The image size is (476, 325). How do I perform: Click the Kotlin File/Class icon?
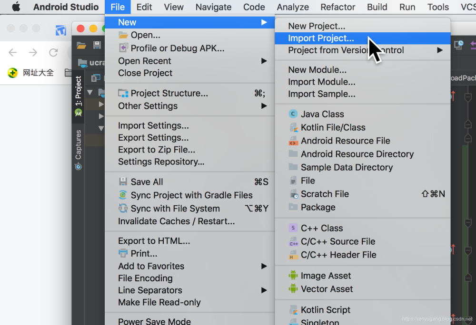(293, 127)
